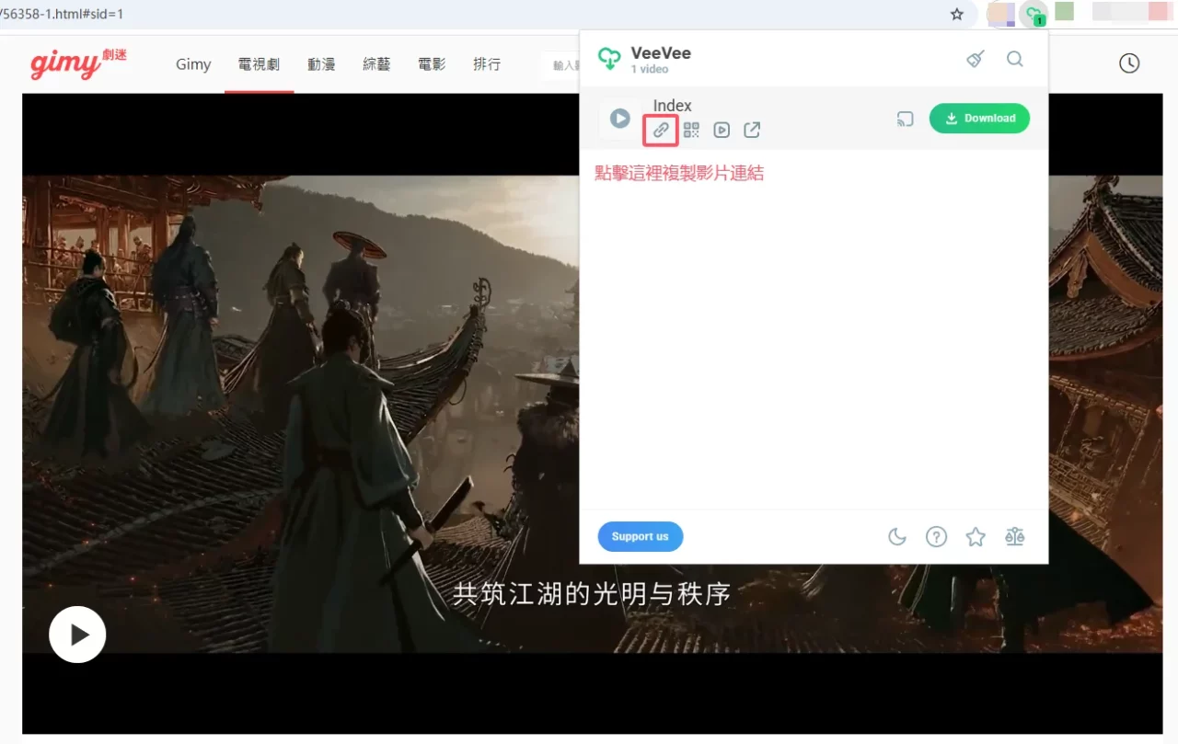The image size is (1178, 744).
Task: Toggle dark mode with the moon icon
Action: pyautogui.click(x=896, y=536)
